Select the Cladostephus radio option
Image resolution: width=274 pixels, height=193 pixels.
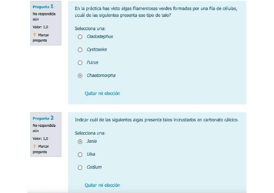tap(80, 37)
